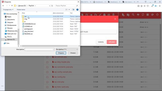This screenshot has width=162, height=91.
Task: Click the add-file icon in the red toolbar
Action: point(123,15)
